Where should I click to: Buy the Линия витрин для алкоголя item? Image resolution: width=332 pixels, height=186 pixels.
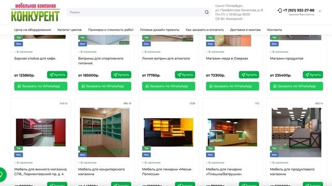pyautogui.click(x=185, y=74)
